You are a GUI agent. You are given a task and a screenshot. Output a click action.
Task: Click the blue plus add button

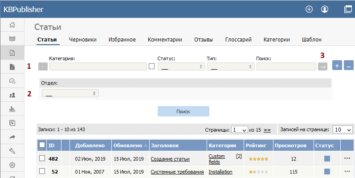point(337,65)
